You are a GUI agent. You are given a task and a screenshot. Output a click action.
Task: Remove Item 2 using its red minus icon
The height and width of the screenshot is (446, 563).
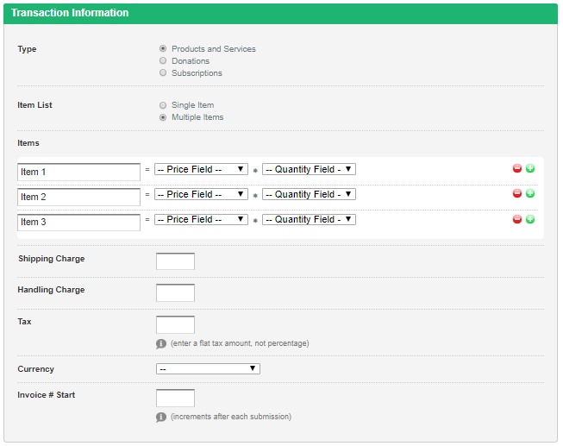517,194
